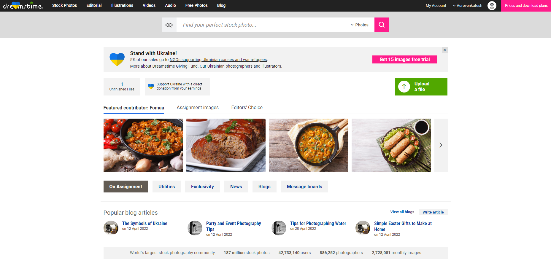Screen dimensions: 551x274
Task: Follow the NGOs supporting Ukrainian causes link
Action: click(218, 60)
